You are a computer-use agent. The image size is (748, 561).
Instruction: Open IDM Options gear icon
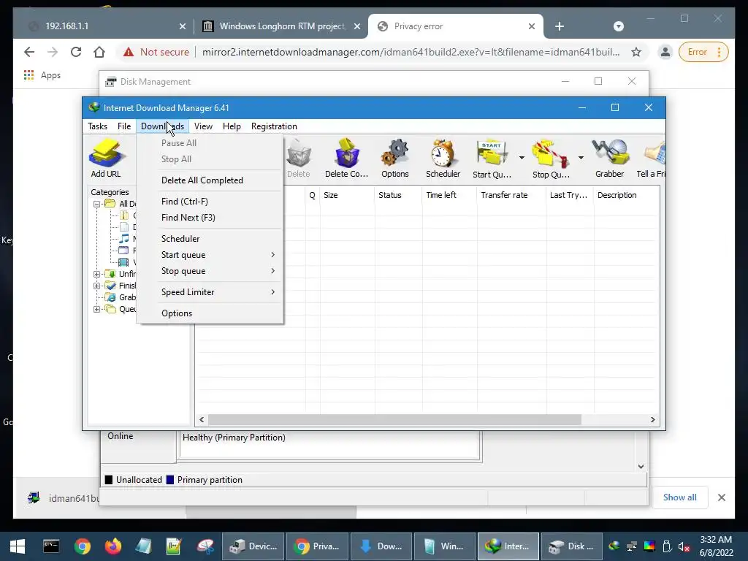(395, 159)
